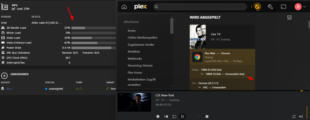Click the vertical volume slider
310x120 pixels.
[307, 113]
